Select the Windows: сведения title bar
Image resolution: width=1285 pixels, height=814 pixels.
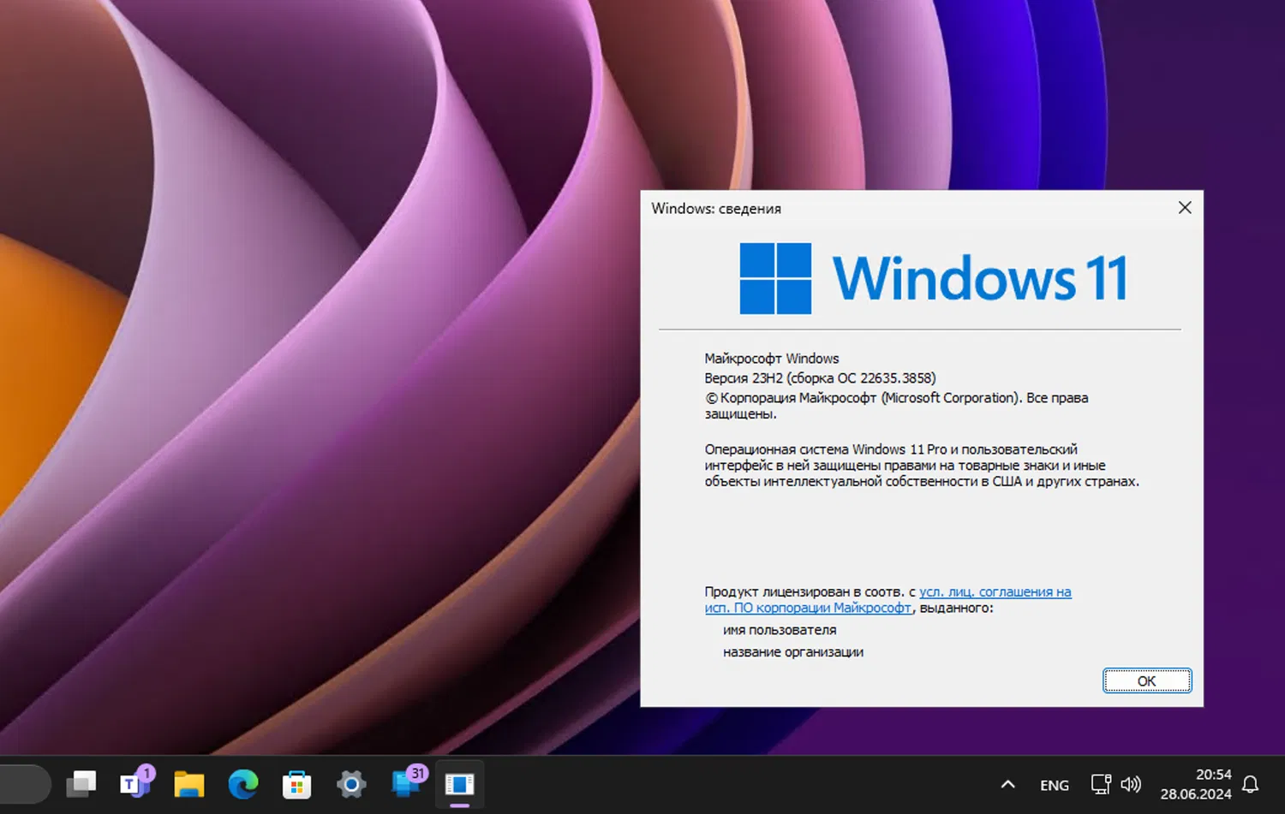click(x=771, y=208)
